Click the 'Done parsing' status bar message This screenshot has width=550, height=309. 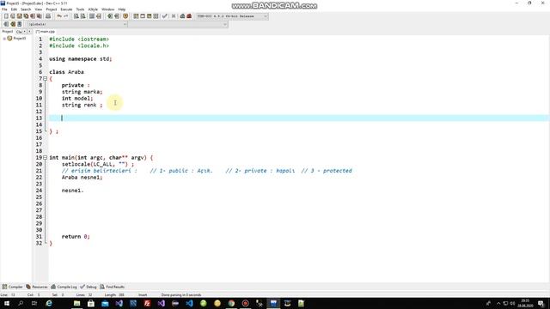181,295
